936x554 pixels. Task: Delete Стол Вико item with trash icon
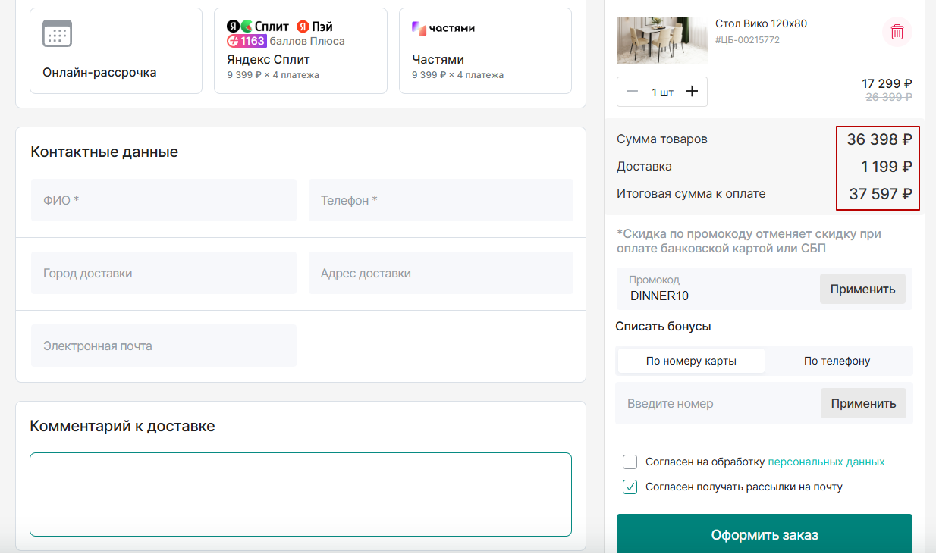point(897,32)
